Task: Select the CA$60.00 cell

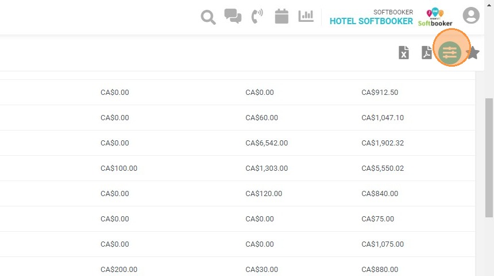Action: (x=261, y=118)
